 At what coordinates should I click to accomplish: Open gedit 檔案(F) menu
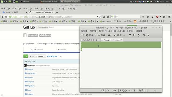click(x=85, y=31)
